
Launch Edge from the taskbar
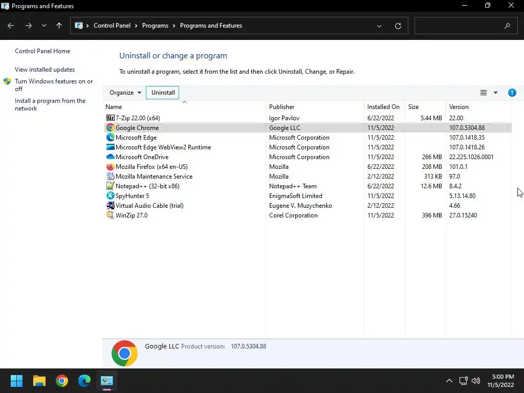[x=84, y=381]
